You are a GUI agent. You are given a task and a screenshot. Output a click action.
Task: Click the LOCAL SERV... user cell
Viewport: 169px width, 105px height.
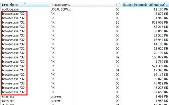click(x=60, y=9)
